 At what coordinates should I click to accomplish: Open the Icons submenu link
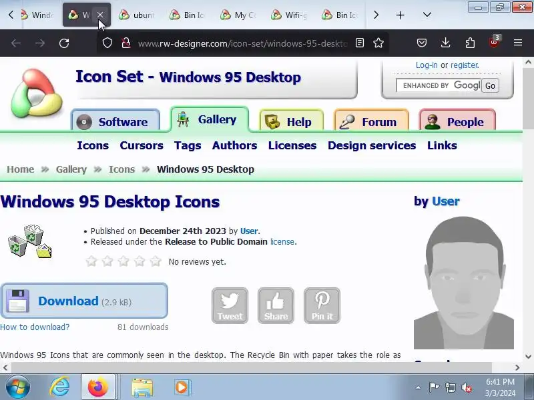(93, 145)
